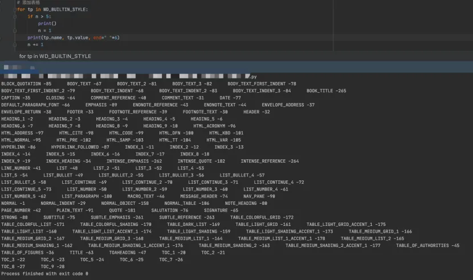Click 'INTENSE_REFERENCE -264' entry
473x280 pixels.
point(270,161)
